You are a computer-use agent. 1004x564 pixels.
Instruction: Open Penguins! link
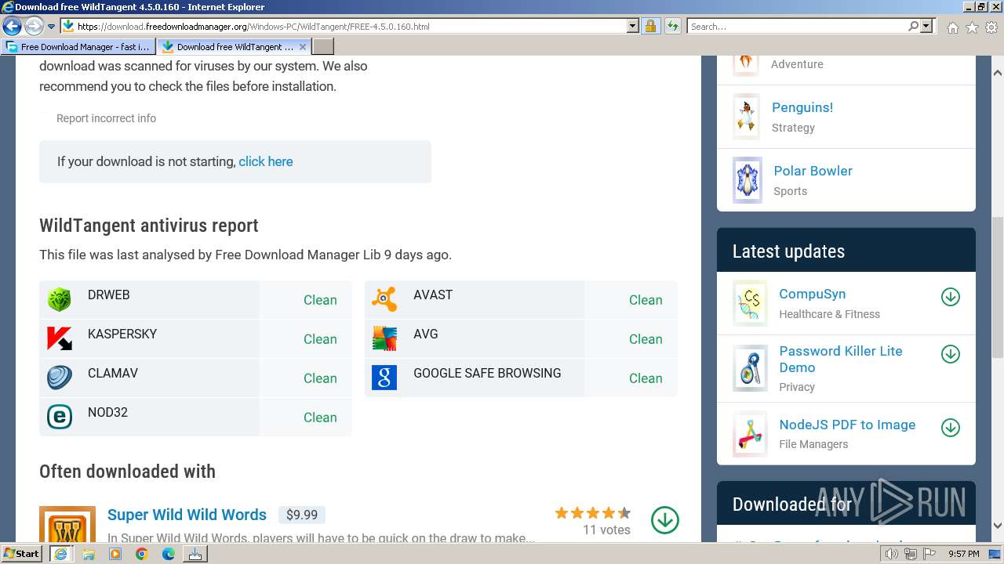point(802,107)
